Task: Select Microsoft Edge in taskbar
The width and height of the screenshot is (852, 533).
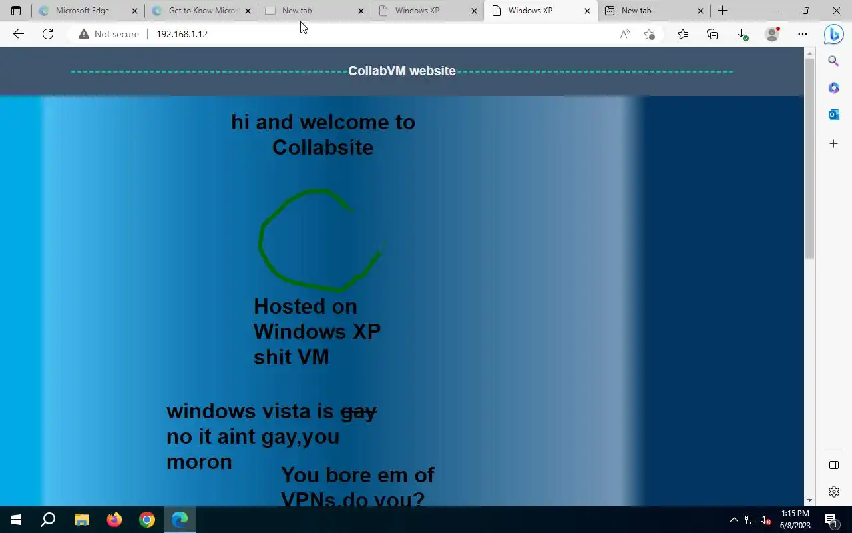Action: pyautogui.click(x=180, y=520)
